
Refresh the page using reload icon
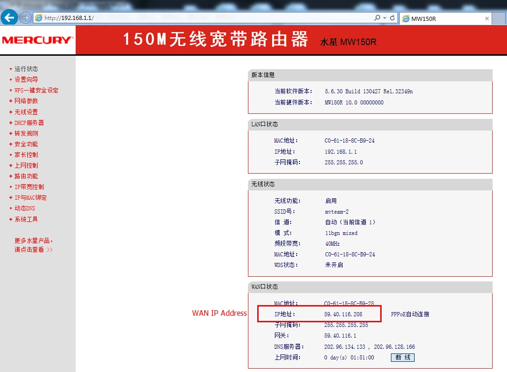[392, 18]
